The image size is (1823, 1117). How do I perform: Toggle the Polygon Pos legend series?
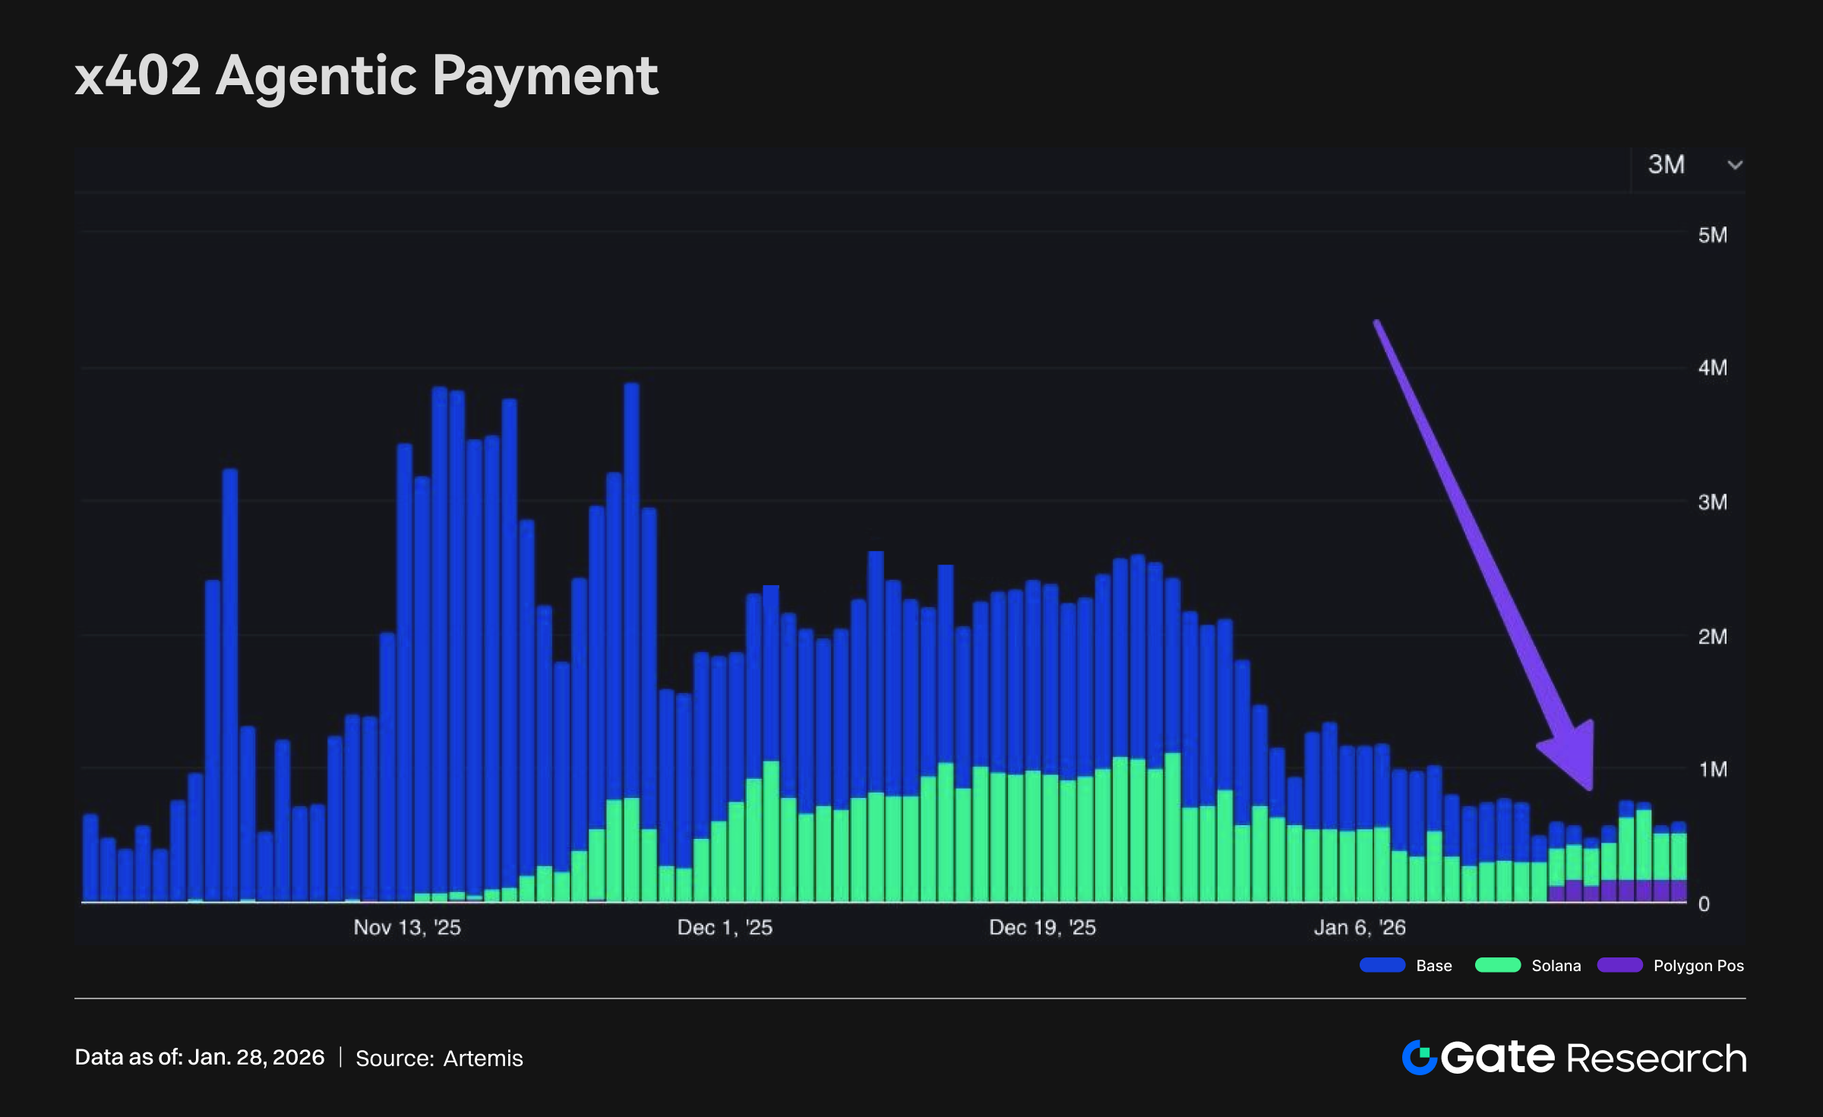coord(1698,966)
